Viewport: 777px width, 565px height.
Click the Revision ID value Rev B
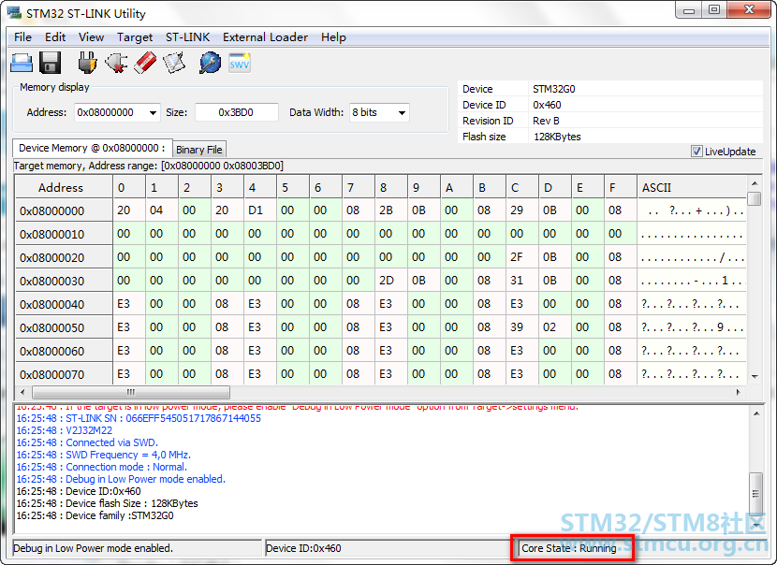546,121
